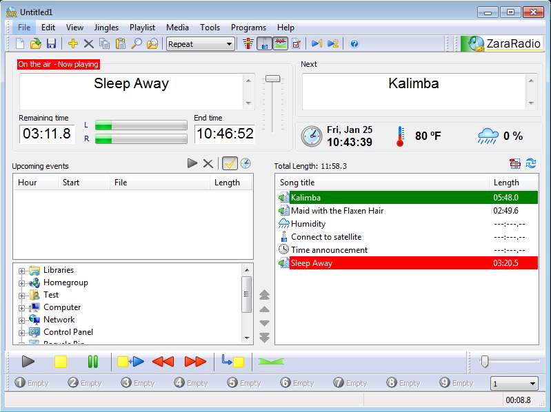Save the playlist with the floppy disk icon
The image size is (551, 412).
(51, 44)
